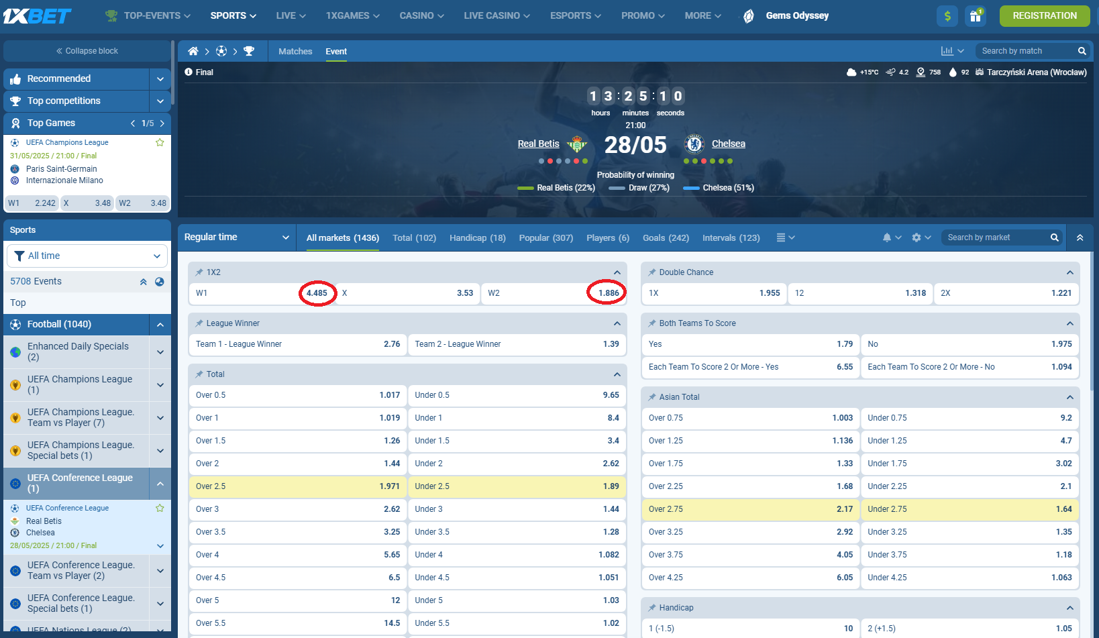Click Collapse block button

pos(87,51)
